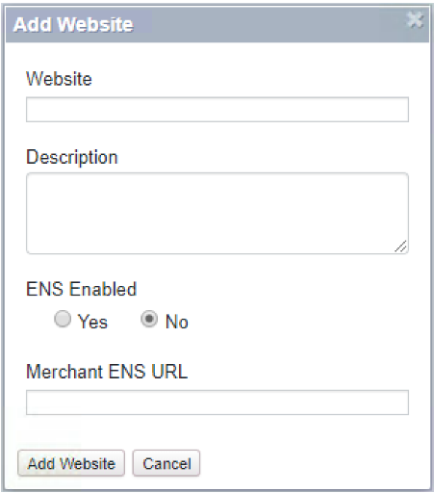The image size is (434, 493).
Task: Click the empty header bar beside the title
Action: tap(269, 25)
